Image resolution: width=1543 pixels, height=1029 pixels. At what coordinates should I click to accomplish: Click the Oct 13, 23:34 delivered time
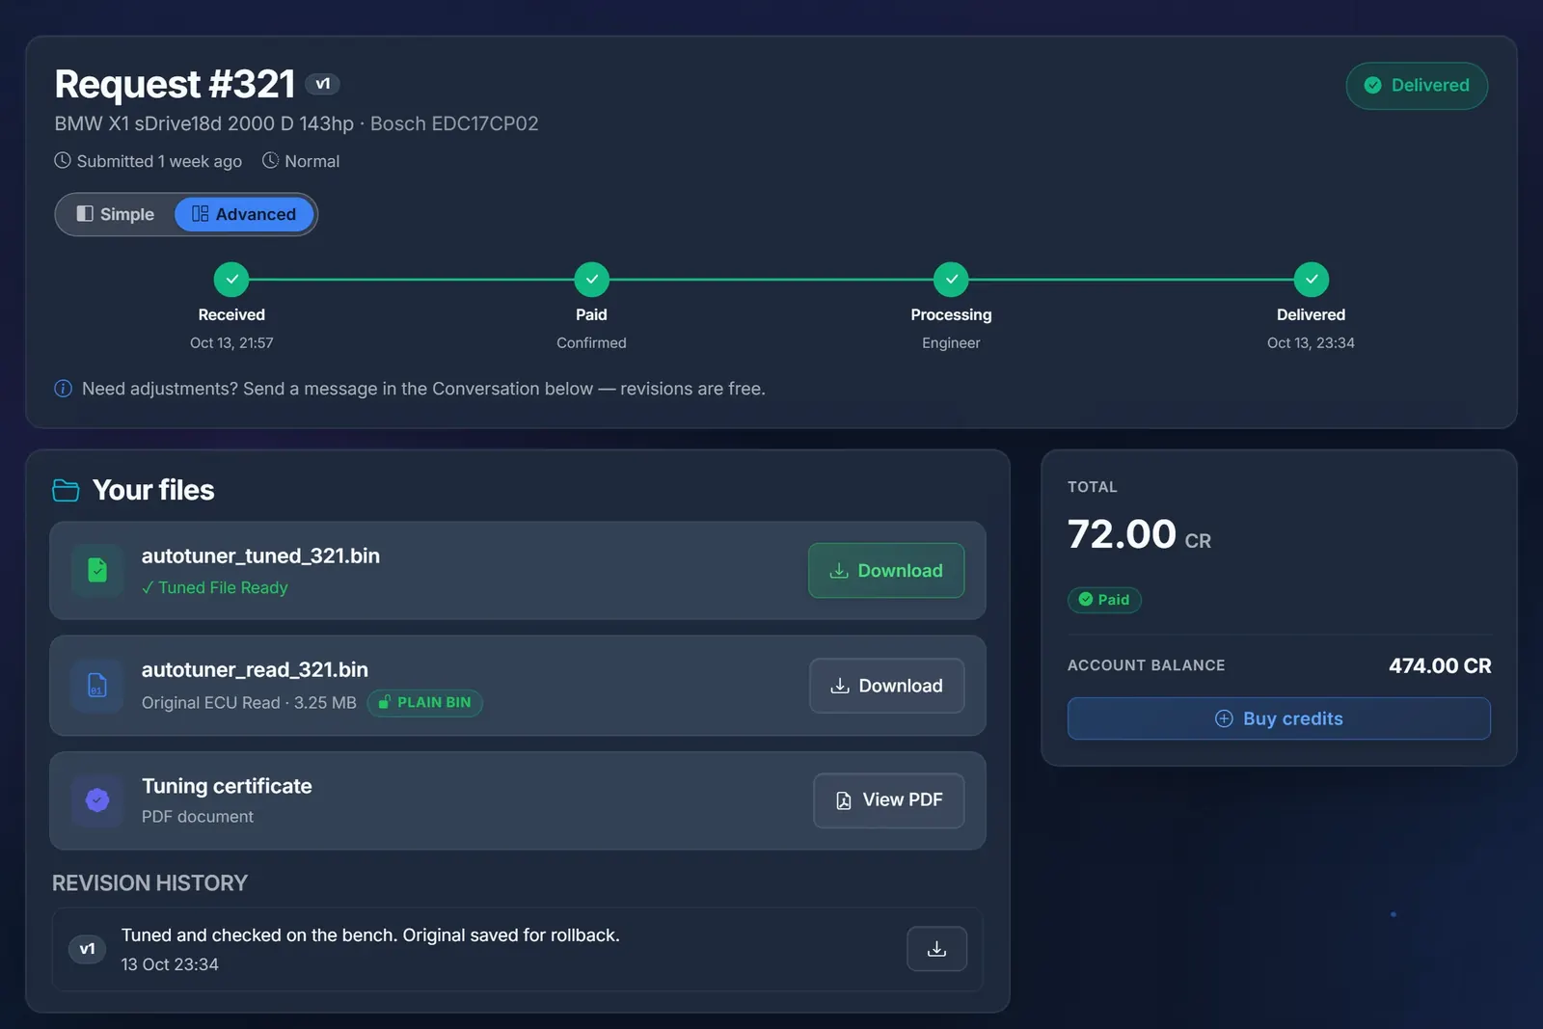pyautogui.click(x=1311, y=343)
